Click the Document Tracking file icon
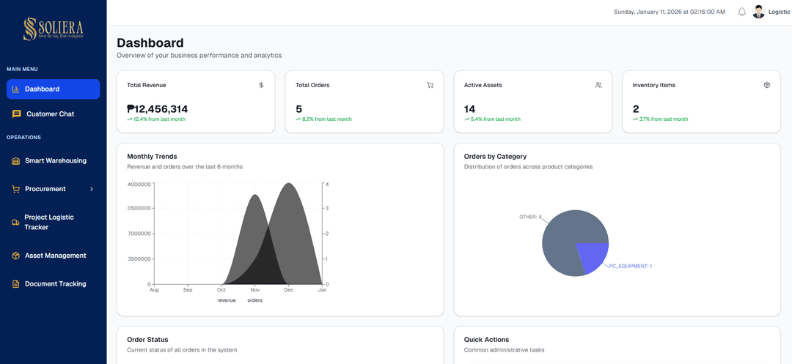Image resolution: width=792 pixels, height=364 pixels. (x=16, y=284)
